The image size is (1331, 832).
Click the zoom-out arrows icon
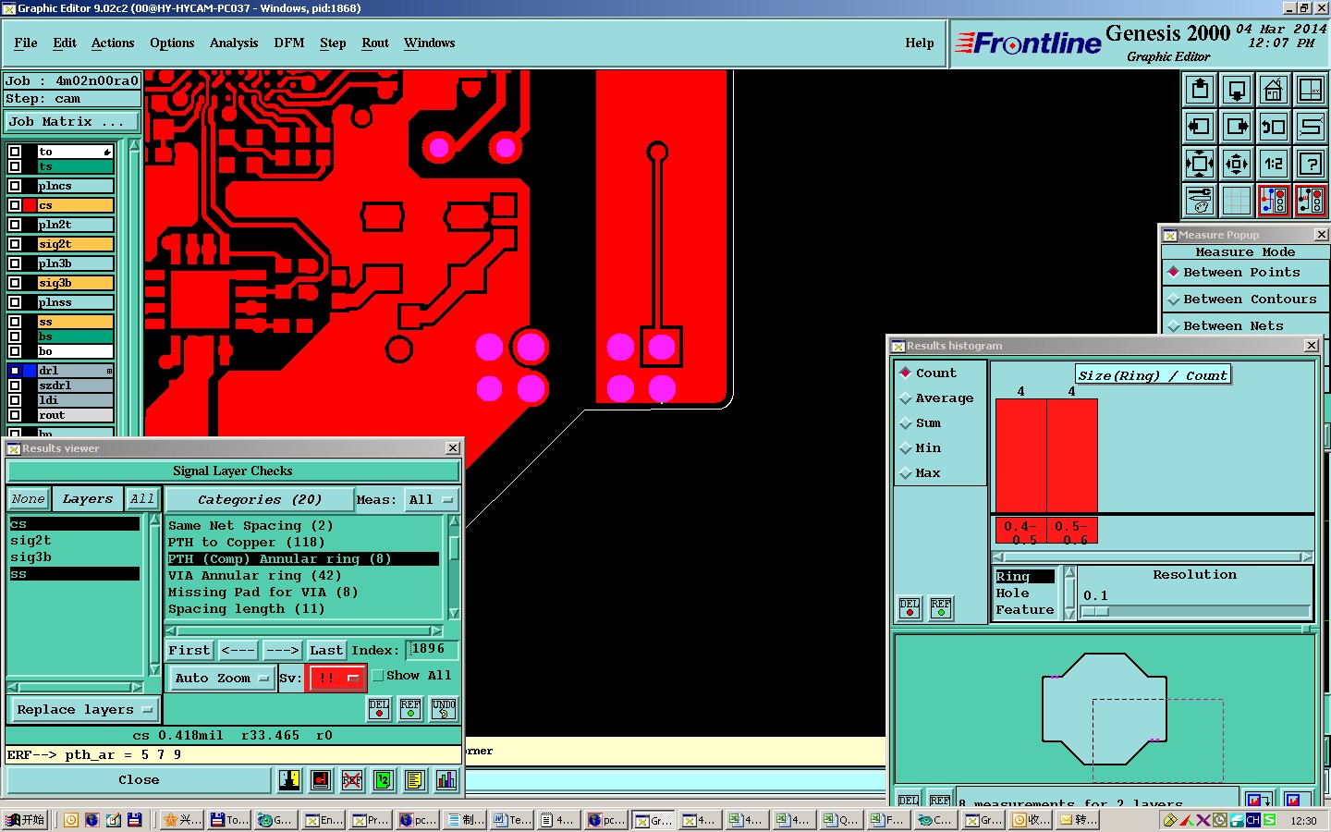click(1237, 164)
